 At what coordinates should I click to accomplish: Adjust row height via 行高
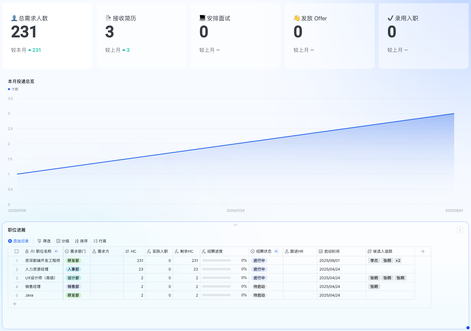[100, 241]
